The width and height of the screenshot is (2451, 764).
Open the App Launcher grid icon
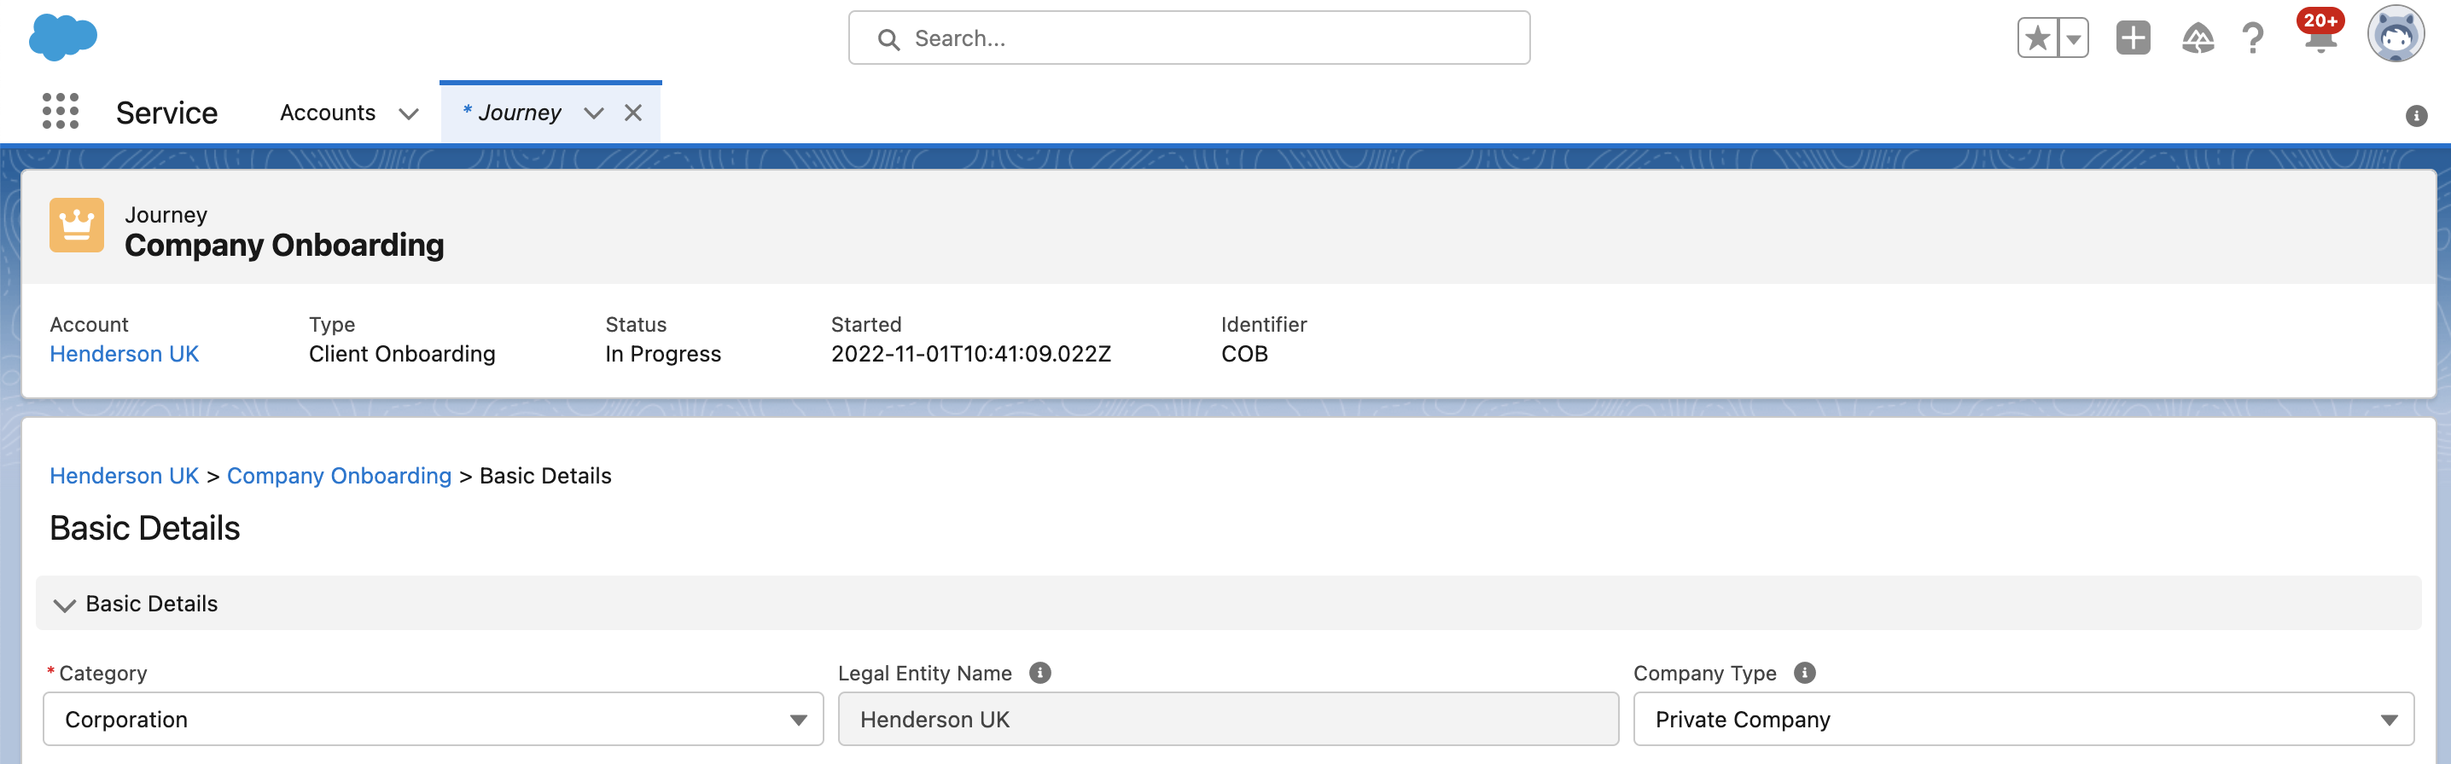60,113
